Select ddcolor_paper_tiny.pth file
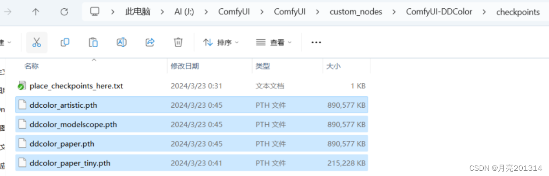 [x=191, y=163]
